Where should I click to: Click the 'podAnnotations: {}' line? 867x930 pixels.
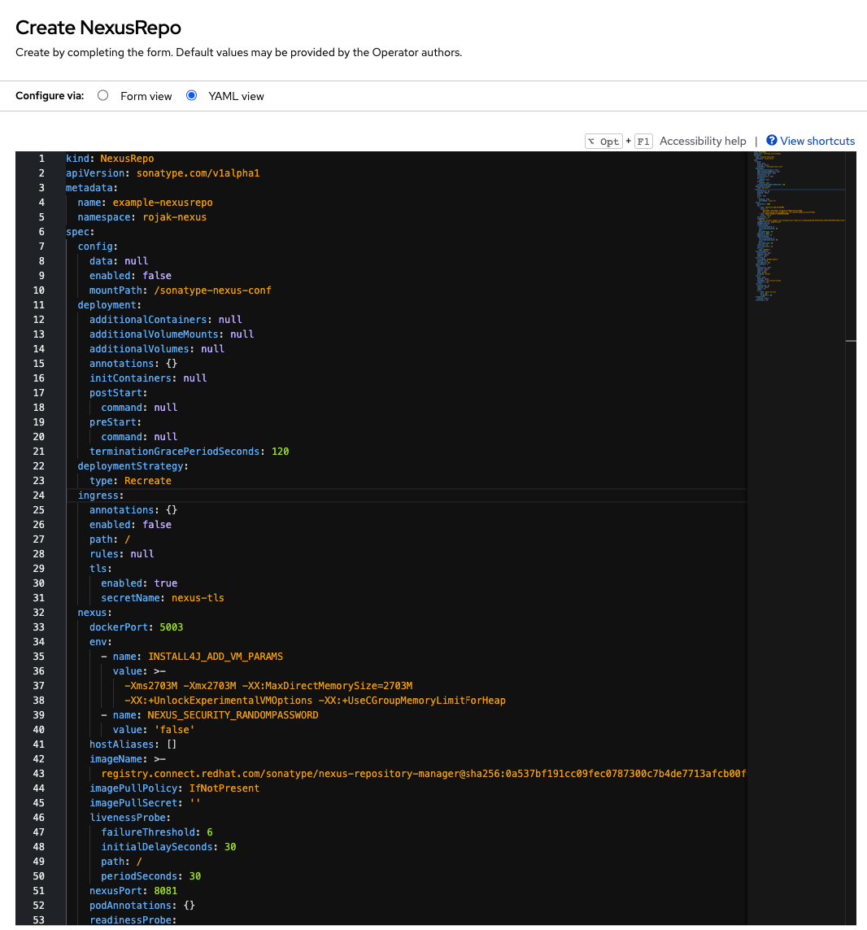[x=142, y=906]
